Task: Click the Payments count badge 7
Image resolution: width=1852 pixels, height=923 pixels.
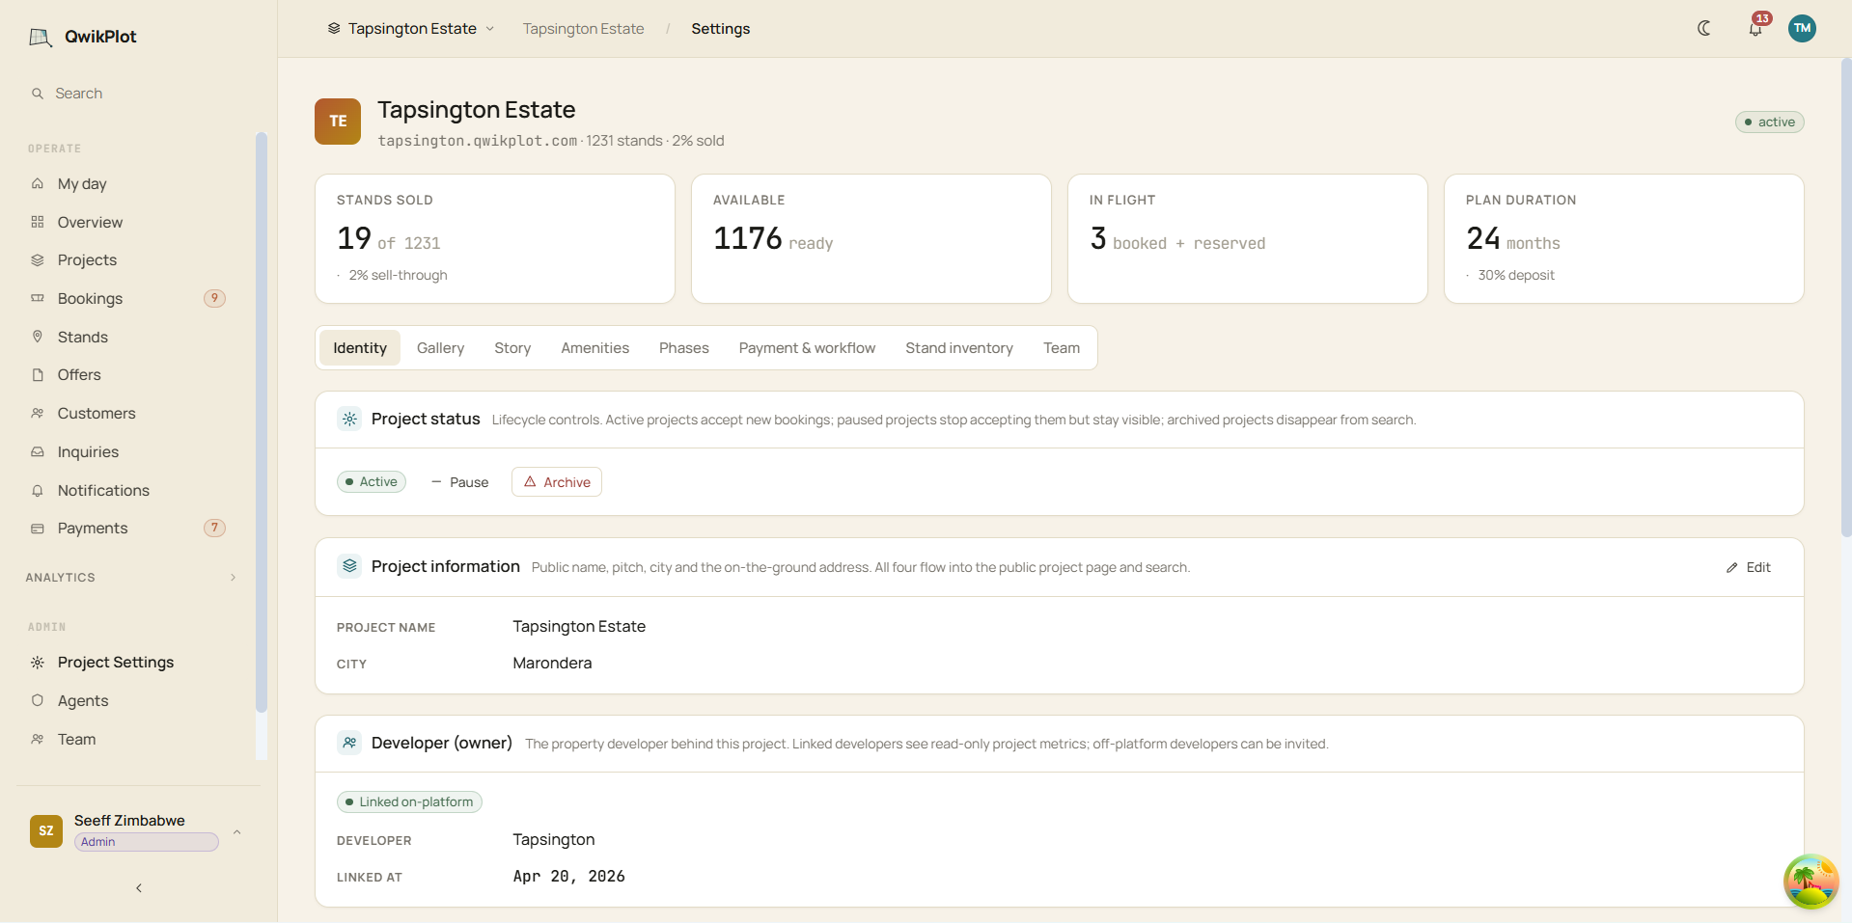Action: [x=214, y=529]
